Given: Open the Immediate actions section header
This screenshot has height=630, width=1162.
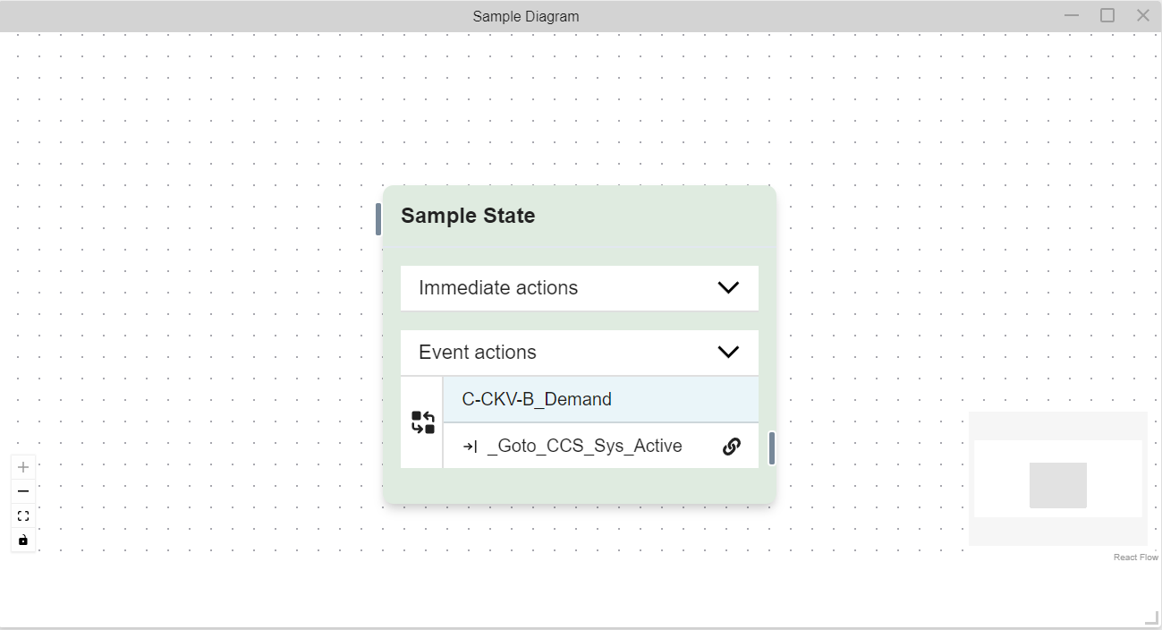Looking at the screenshot, I should [580, 288].
